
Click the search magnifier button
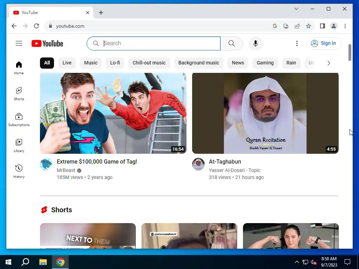point(231,43)
